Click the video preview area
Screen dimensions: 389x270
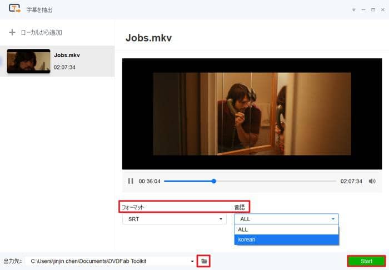[252, 114]
